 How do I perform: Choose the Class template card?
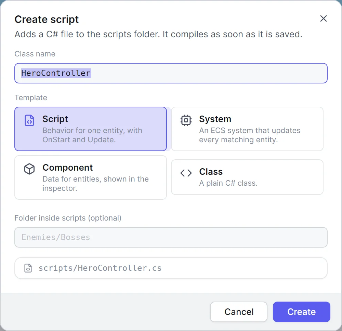tap(247, 177)
